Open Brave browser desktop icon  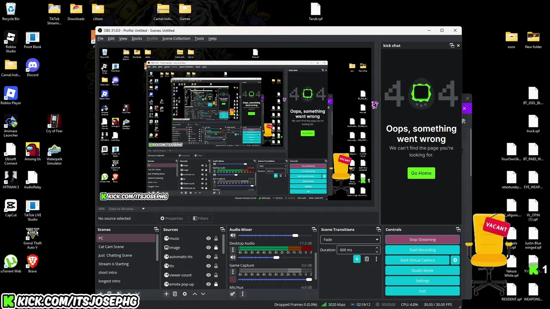coord(33,264)
